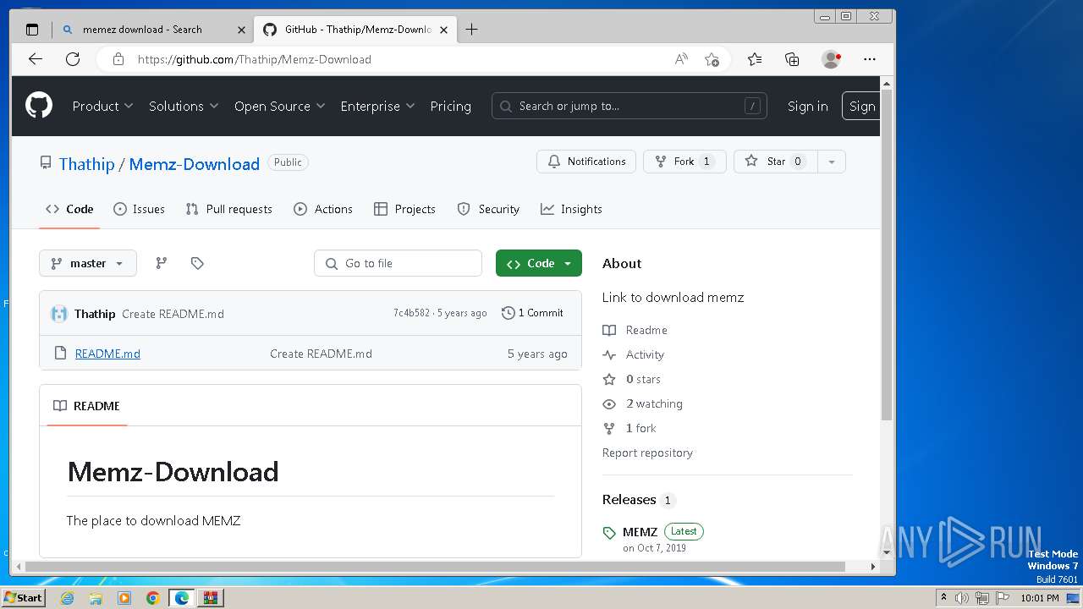
Task: Switch to the Code tab
Action: [69, 209]
